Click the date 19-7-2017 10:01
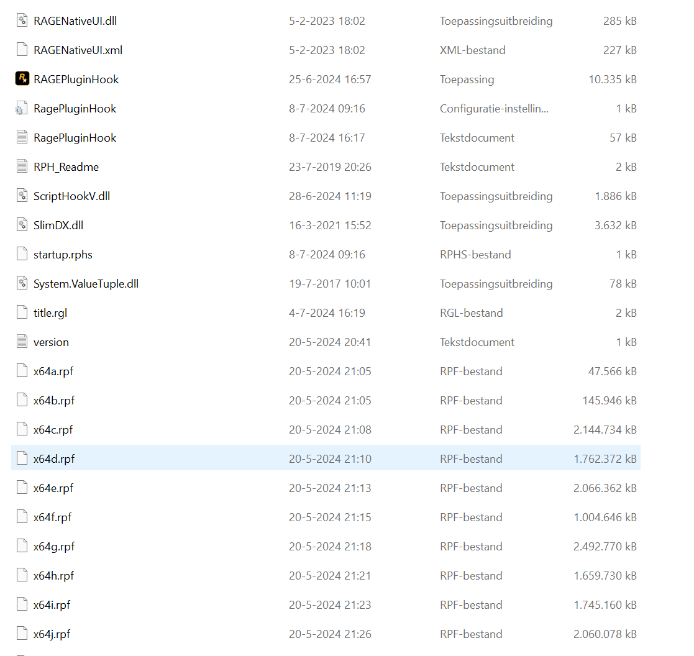This screenshot has width=694, height=656. (330, 284)
